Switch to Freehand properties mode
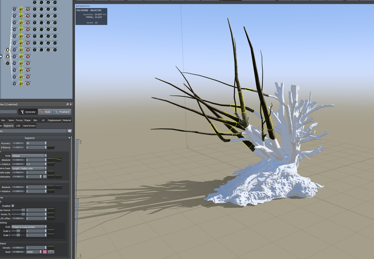The image size is (374, 259). pos(62,112)
